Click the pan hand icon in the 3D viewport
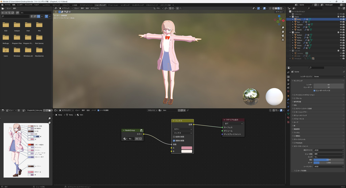The height and width of the screenshot is (188, 346). [283, 32]
